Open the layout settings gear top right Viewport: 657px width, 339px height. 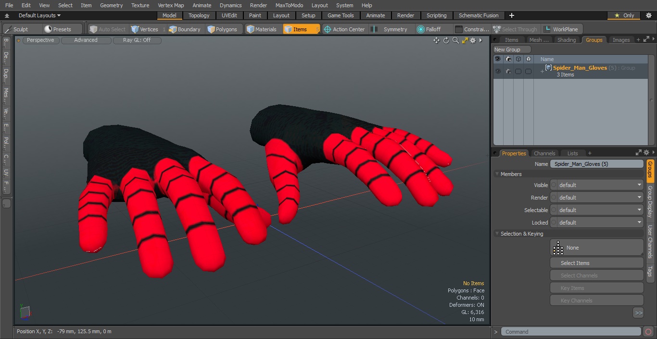click(x=648, y=15)
